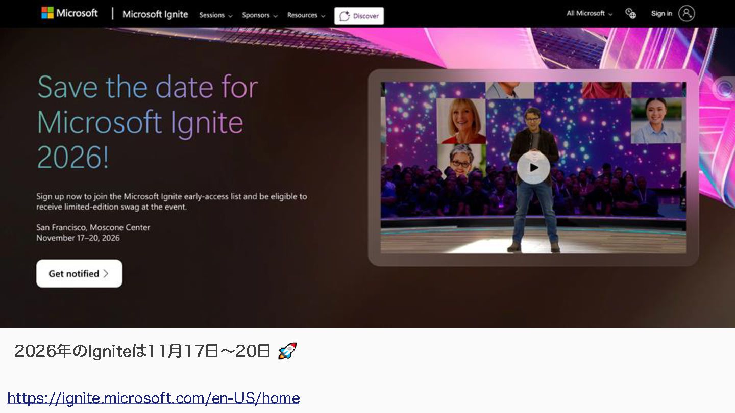Expand the Sponsors menu
Viewport: 735px width, 413px height.
260,15
